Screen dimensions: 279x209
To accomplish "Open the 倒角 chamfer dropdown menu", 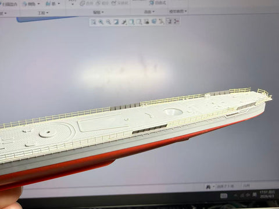I will click(31, 4).
